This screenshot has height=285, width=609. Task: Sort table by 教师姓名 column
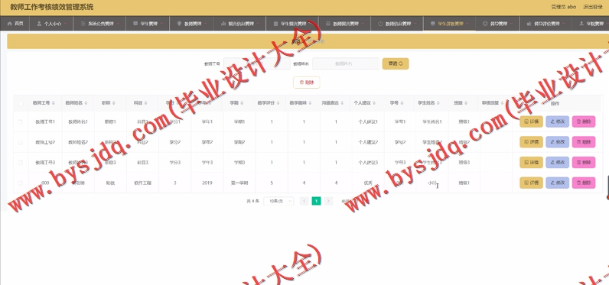point(86,103)
